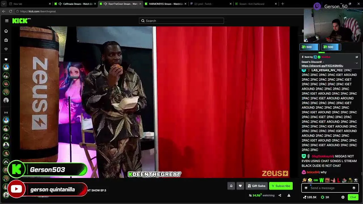Image resolution: width=363 pixels, height=204 pixels.
Task: Click the shield icon in the message box
Action: pos(306,188)
